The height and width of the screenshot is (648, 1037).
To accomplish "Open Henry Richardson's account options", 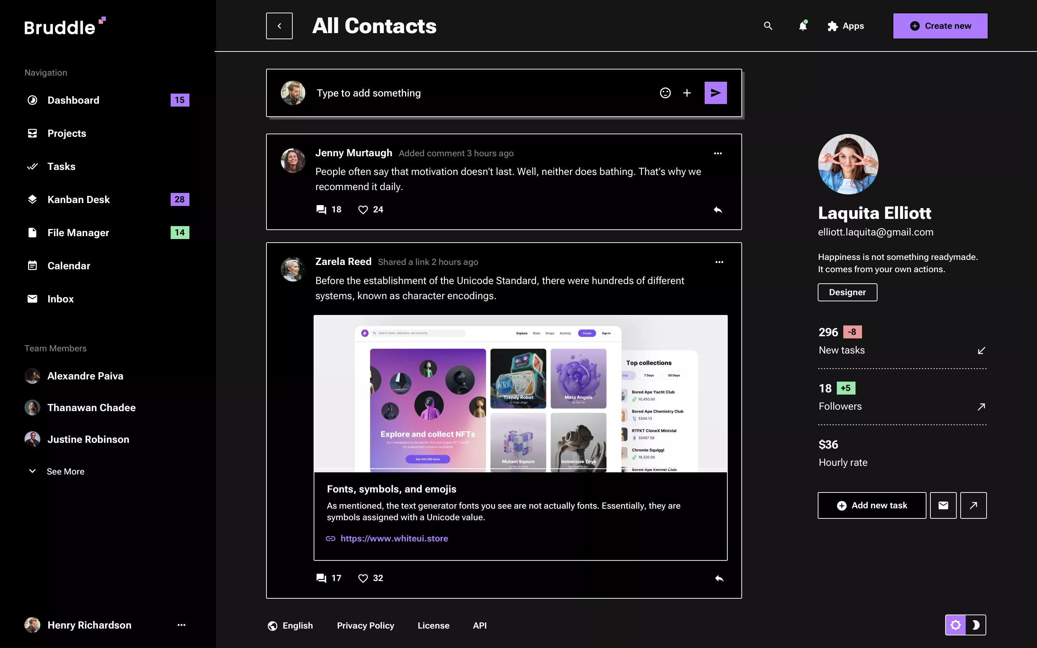I will (182, 625).
